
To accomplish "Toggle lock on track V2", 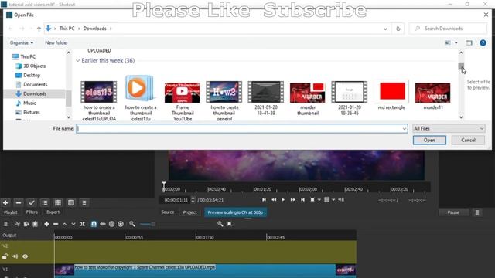I will [5, 256].
